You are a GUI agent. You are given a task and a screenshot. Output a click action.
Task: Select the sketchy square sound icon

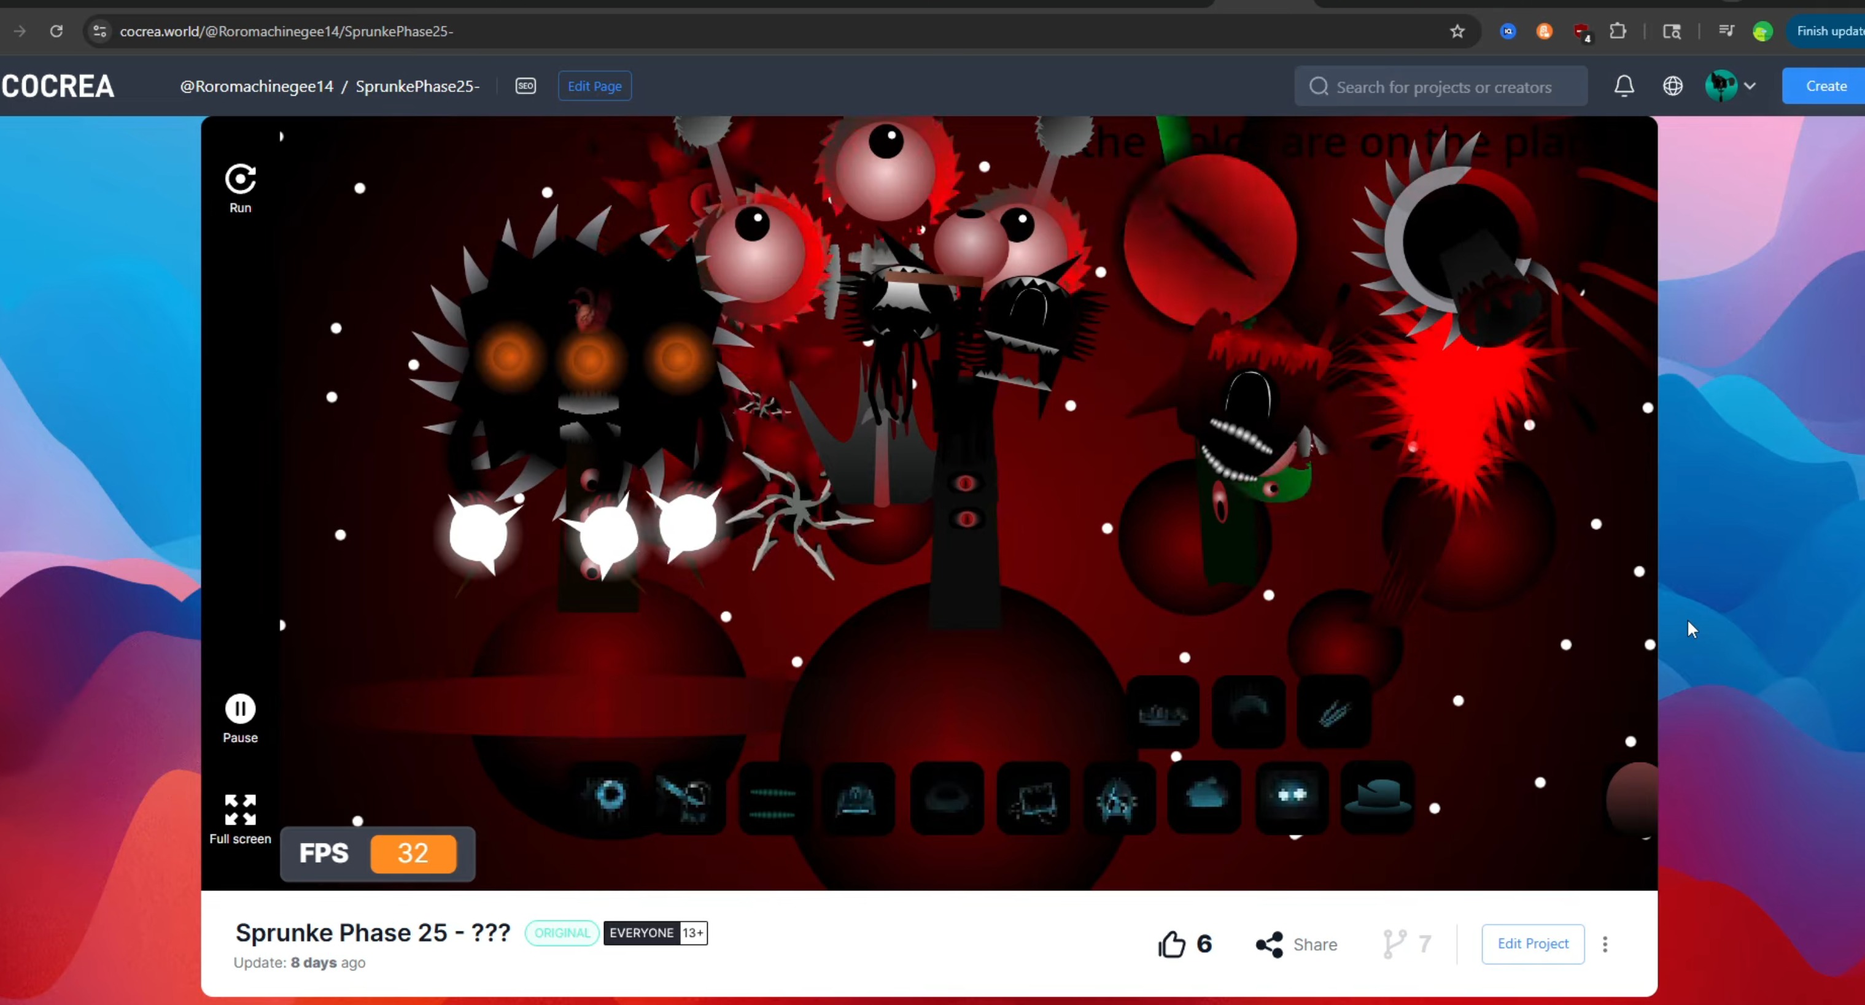[1033, 798]
